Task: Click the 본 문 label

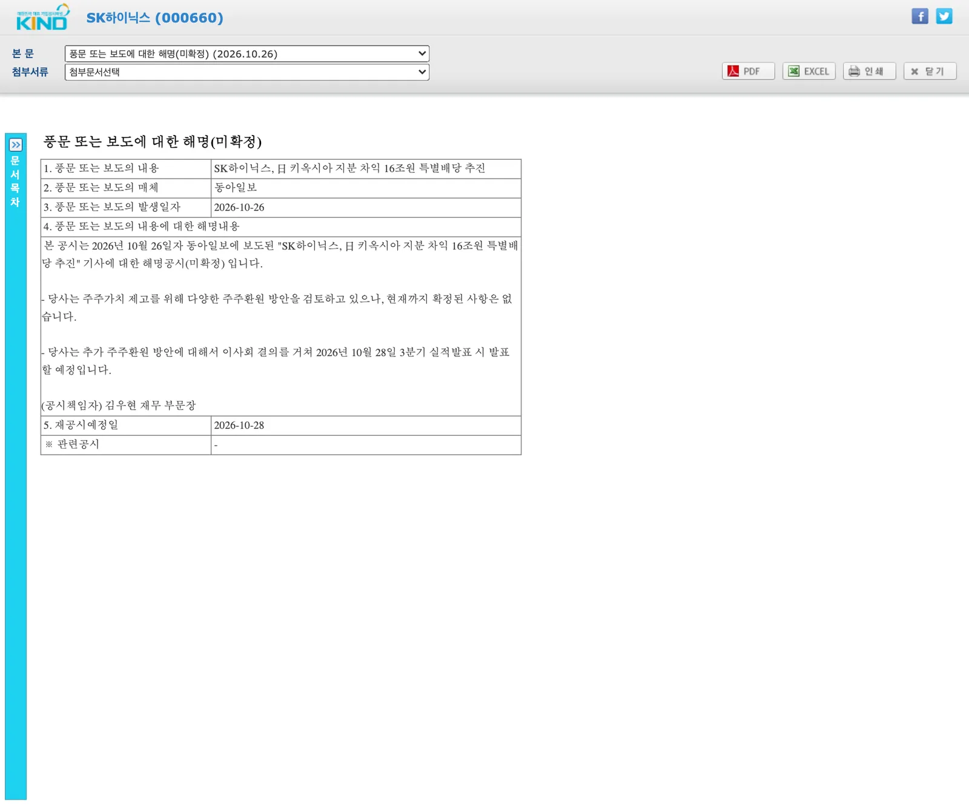Action: [23, 54]
